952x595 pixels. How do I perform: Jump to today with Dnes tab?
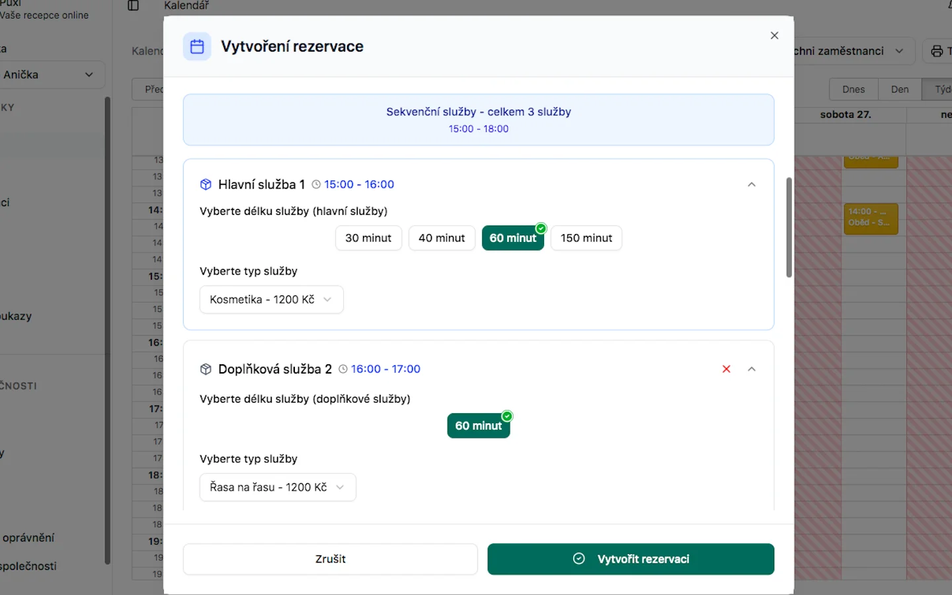(853, 89)
